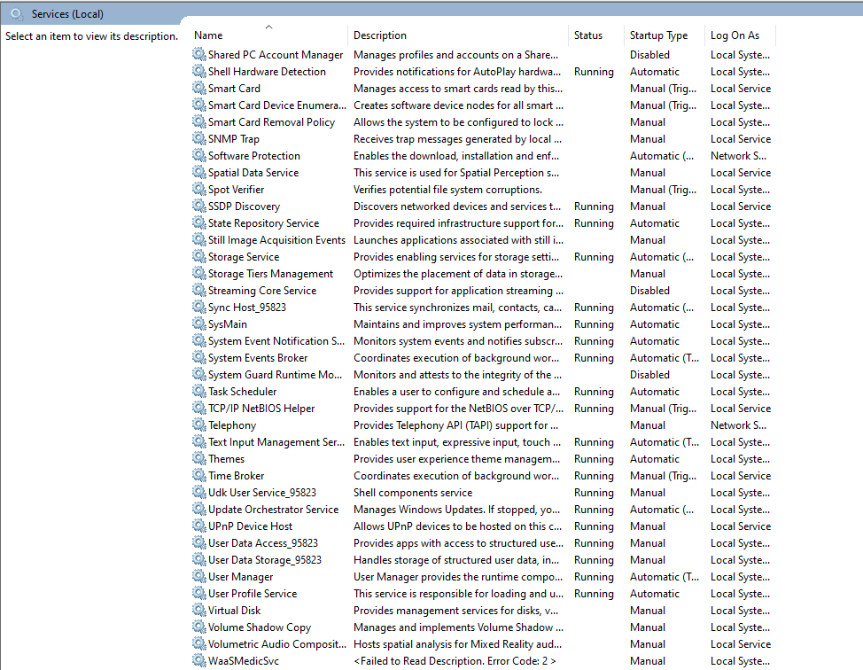Select the UPnP Device Host icon

coord(198,526)
